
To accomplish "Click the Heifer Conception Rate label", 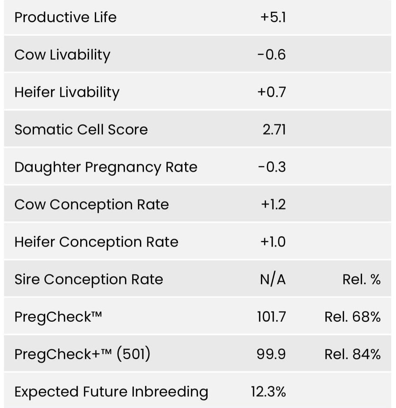I will pos(96,242).
